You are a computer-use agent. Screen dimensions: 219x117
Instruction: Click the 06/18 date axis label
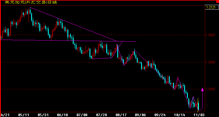62,115
